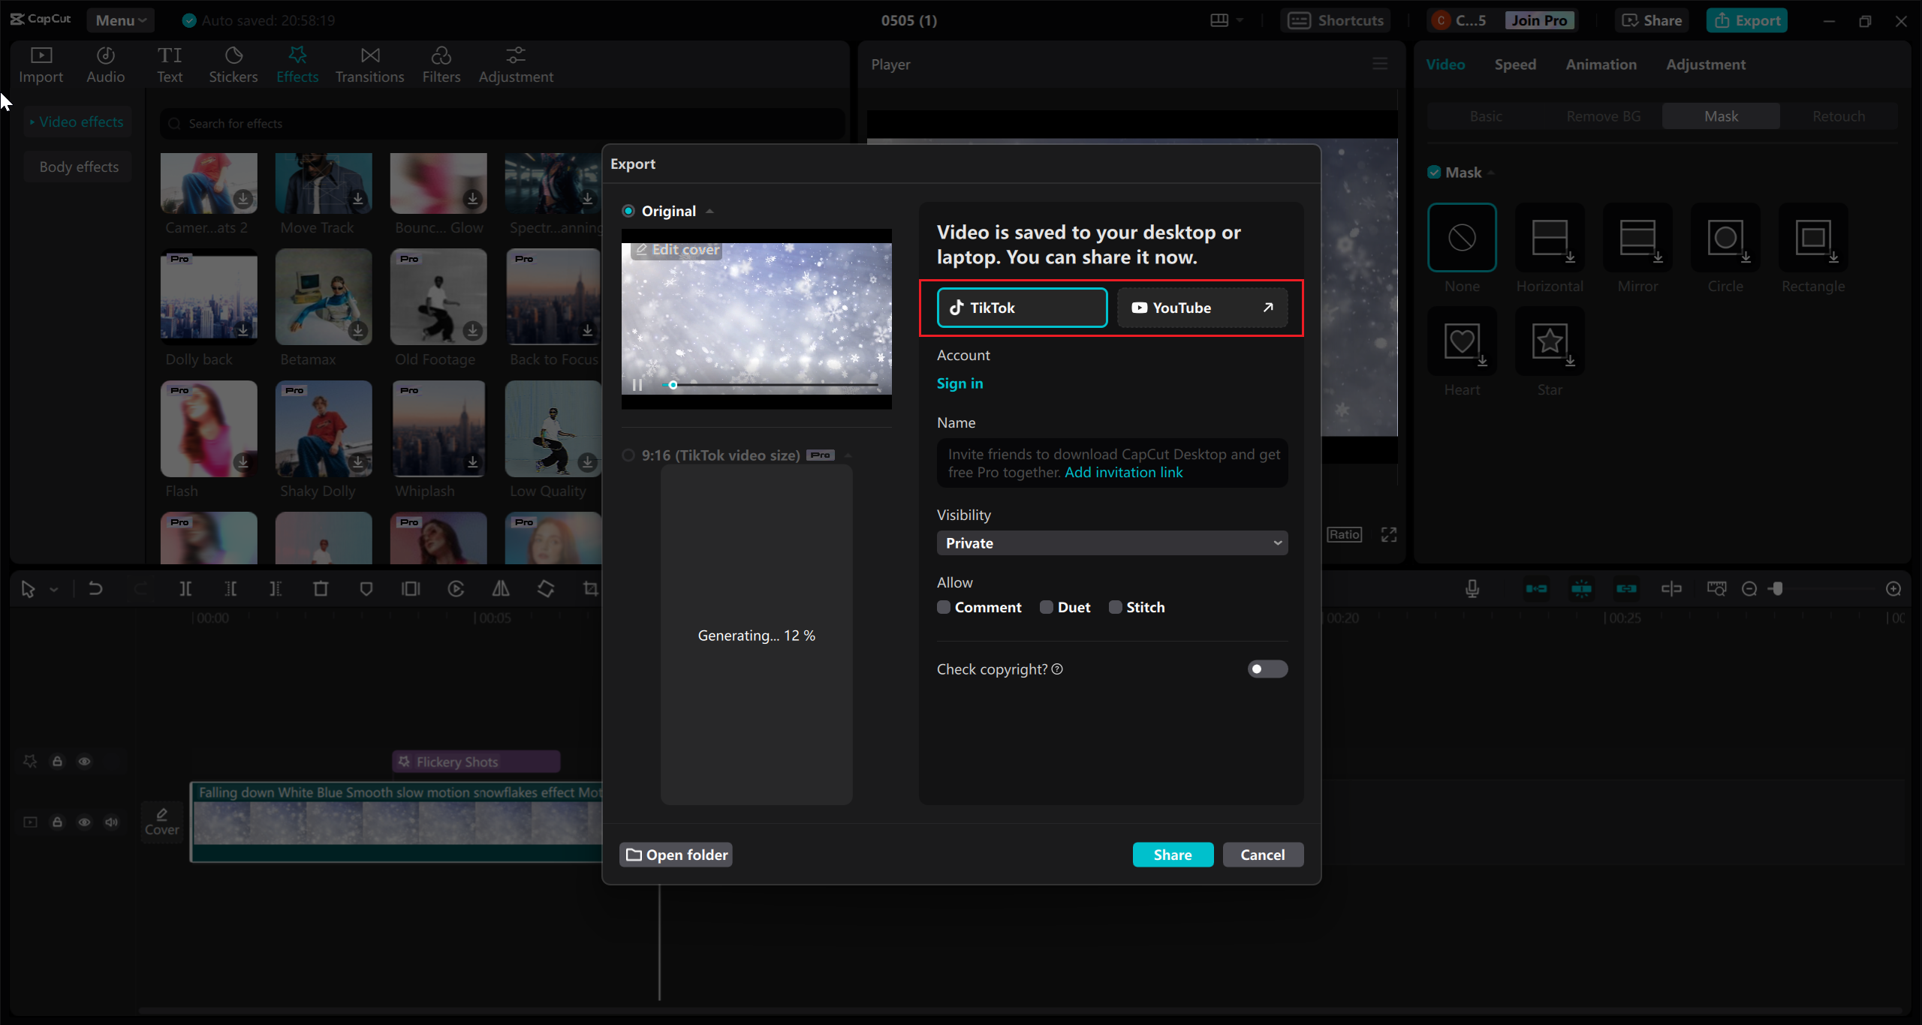Check the Duet option

click(1047, 607)
